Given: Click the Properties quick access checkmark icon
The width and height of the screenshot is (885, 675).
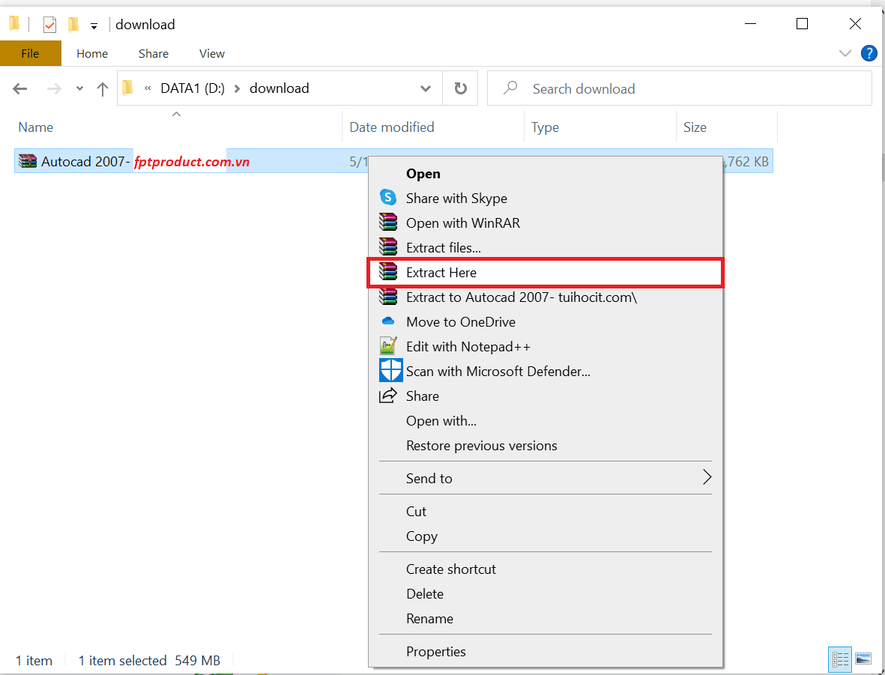Looking at the screenshot, I should click(49, 24).
